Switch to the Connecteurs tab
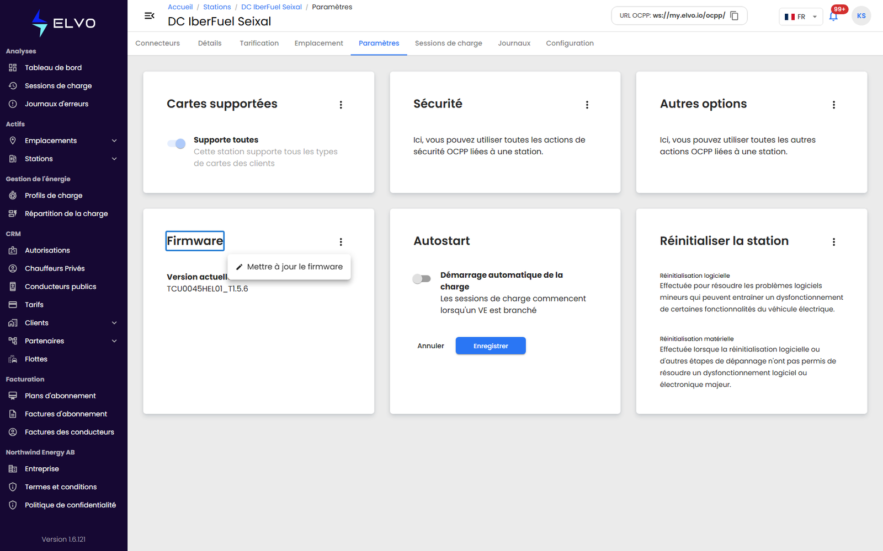This screenshot has height=551, width=883. [x=158, y=44]
